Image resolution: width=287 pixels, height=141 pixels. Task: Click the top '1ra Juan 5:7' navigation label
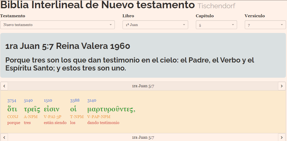point(143,86)
